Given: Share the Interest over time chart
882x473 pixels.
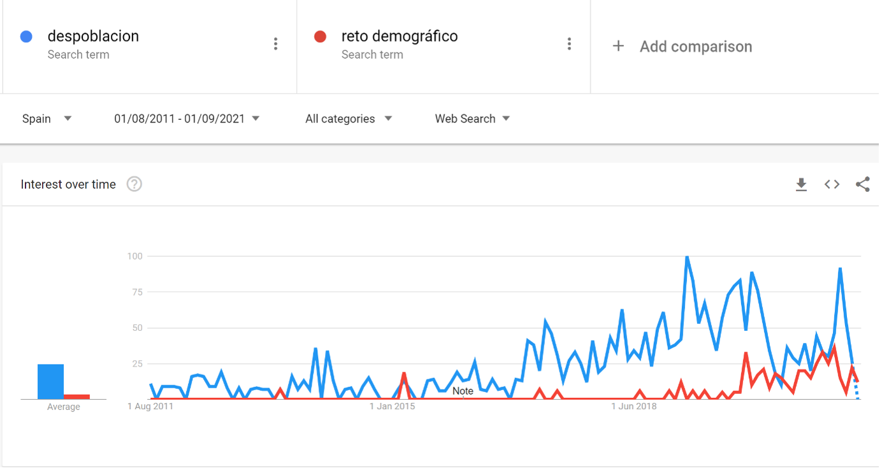Looking at the screenshot, I should click(x=862, y=184).
